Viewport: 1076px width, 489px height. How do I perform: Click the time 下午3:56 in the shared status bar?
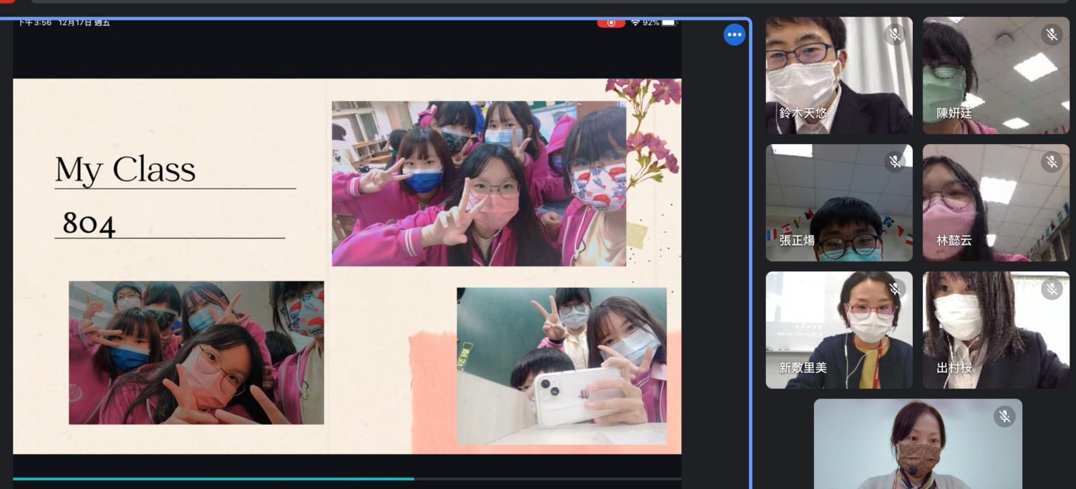35,23
